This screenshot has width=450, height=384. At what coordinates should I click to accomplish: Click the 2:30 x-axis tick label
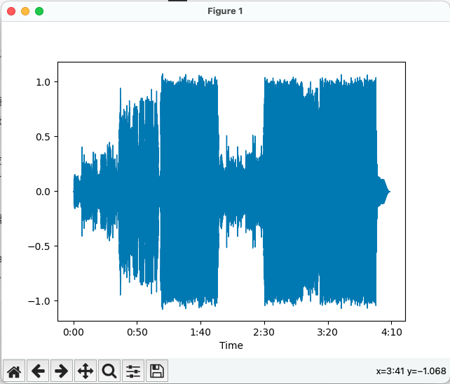click(264, 332)
